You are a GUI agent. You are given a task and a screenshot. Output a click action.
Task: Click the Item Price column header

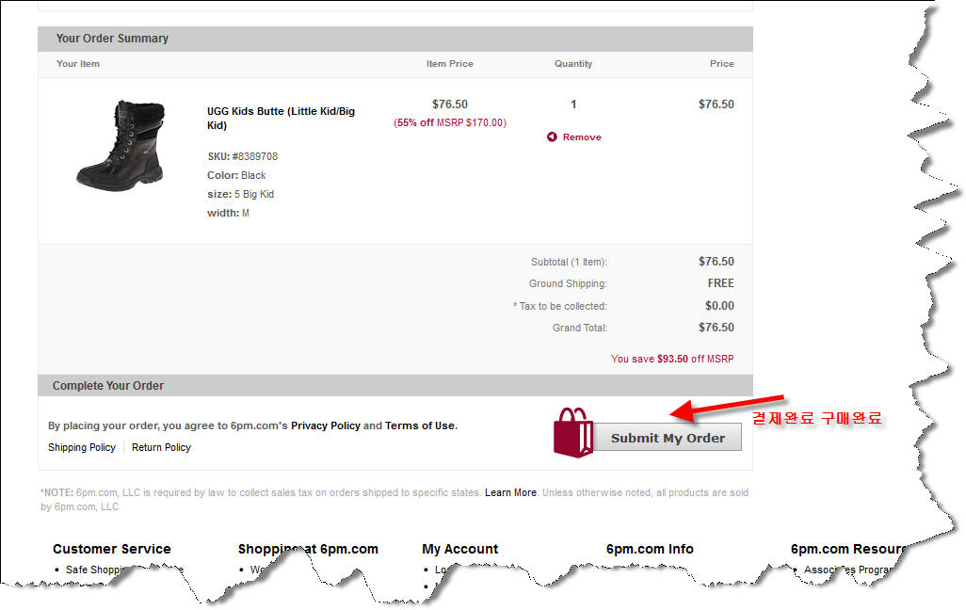(450, 63)
